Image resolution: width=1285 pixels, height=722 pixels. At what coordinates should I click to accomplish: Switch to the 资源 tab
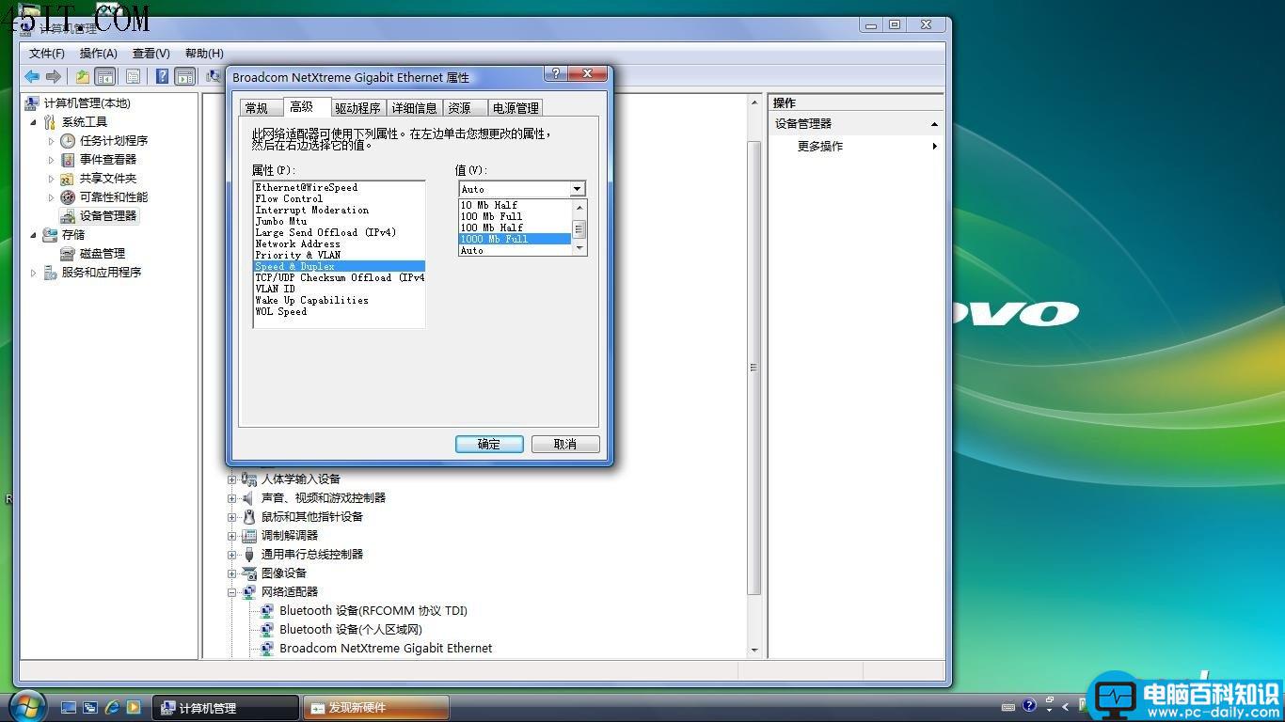click(465, 108)
